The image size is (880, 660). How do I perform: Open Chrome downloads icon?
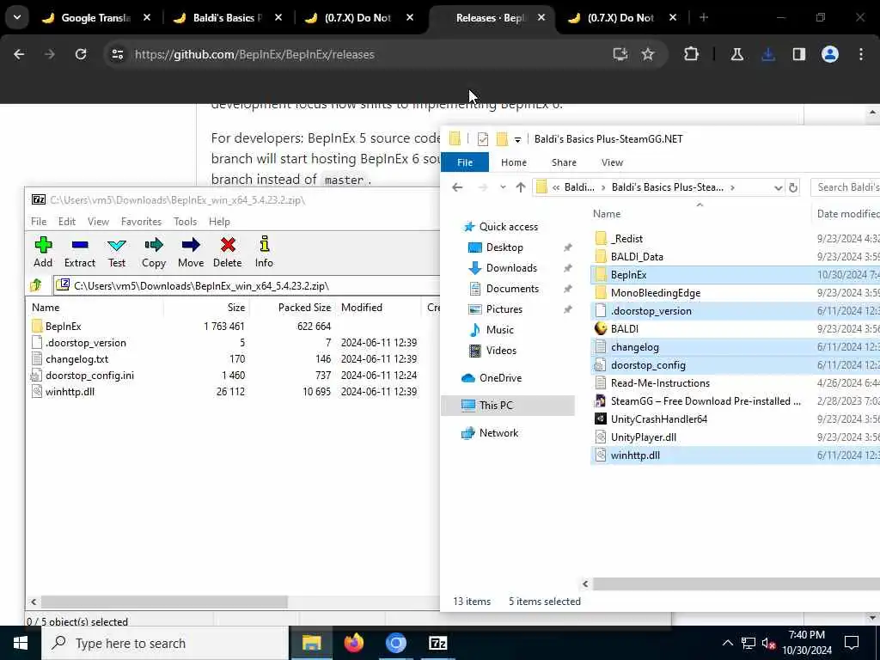point(768,54)
